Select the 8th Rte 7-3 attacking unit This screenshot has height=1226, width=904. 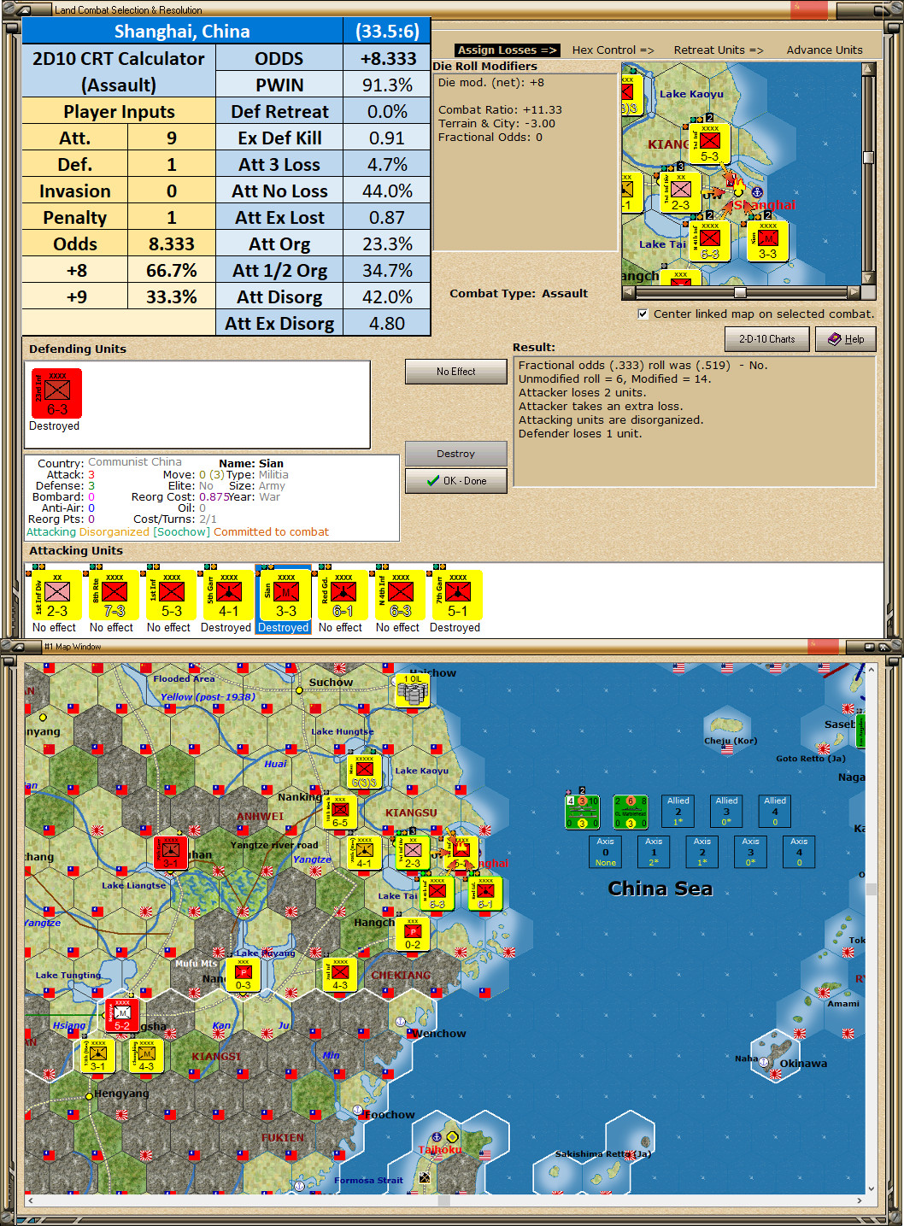(x=114, y=595)
